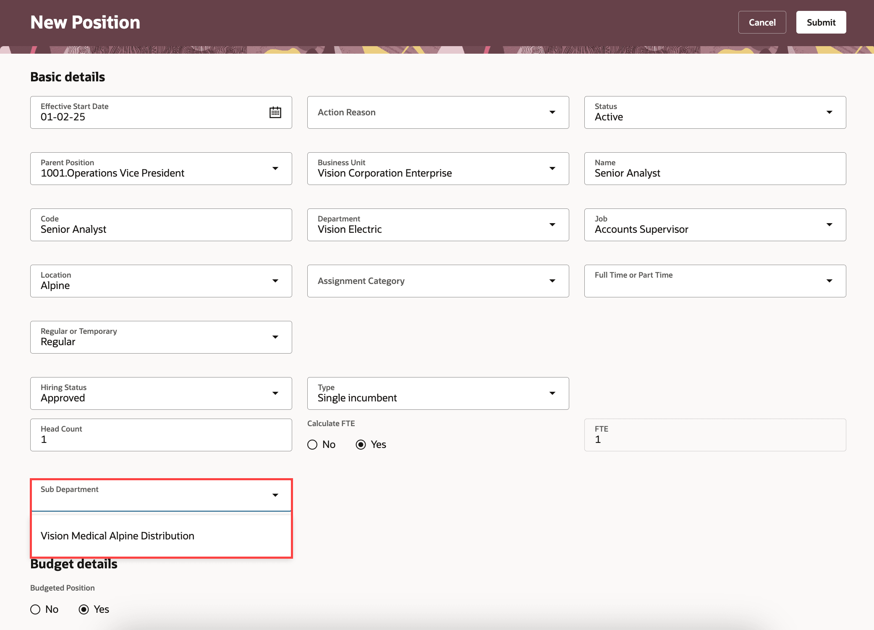Image resolution: width=874 pixels, height=630 pixels.
Task: Collapse the Sub Department dropdown arrow
Action: pyautogui.click(x=275, y=495)
